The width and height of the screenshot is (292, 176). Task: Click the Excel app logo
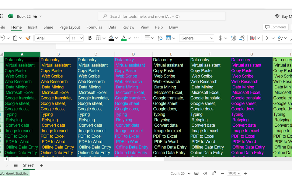[10, 16]
